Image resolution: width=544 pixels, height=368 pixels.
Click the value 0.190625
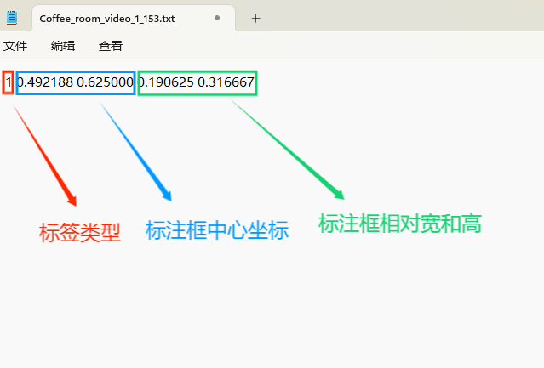[166, 82]
